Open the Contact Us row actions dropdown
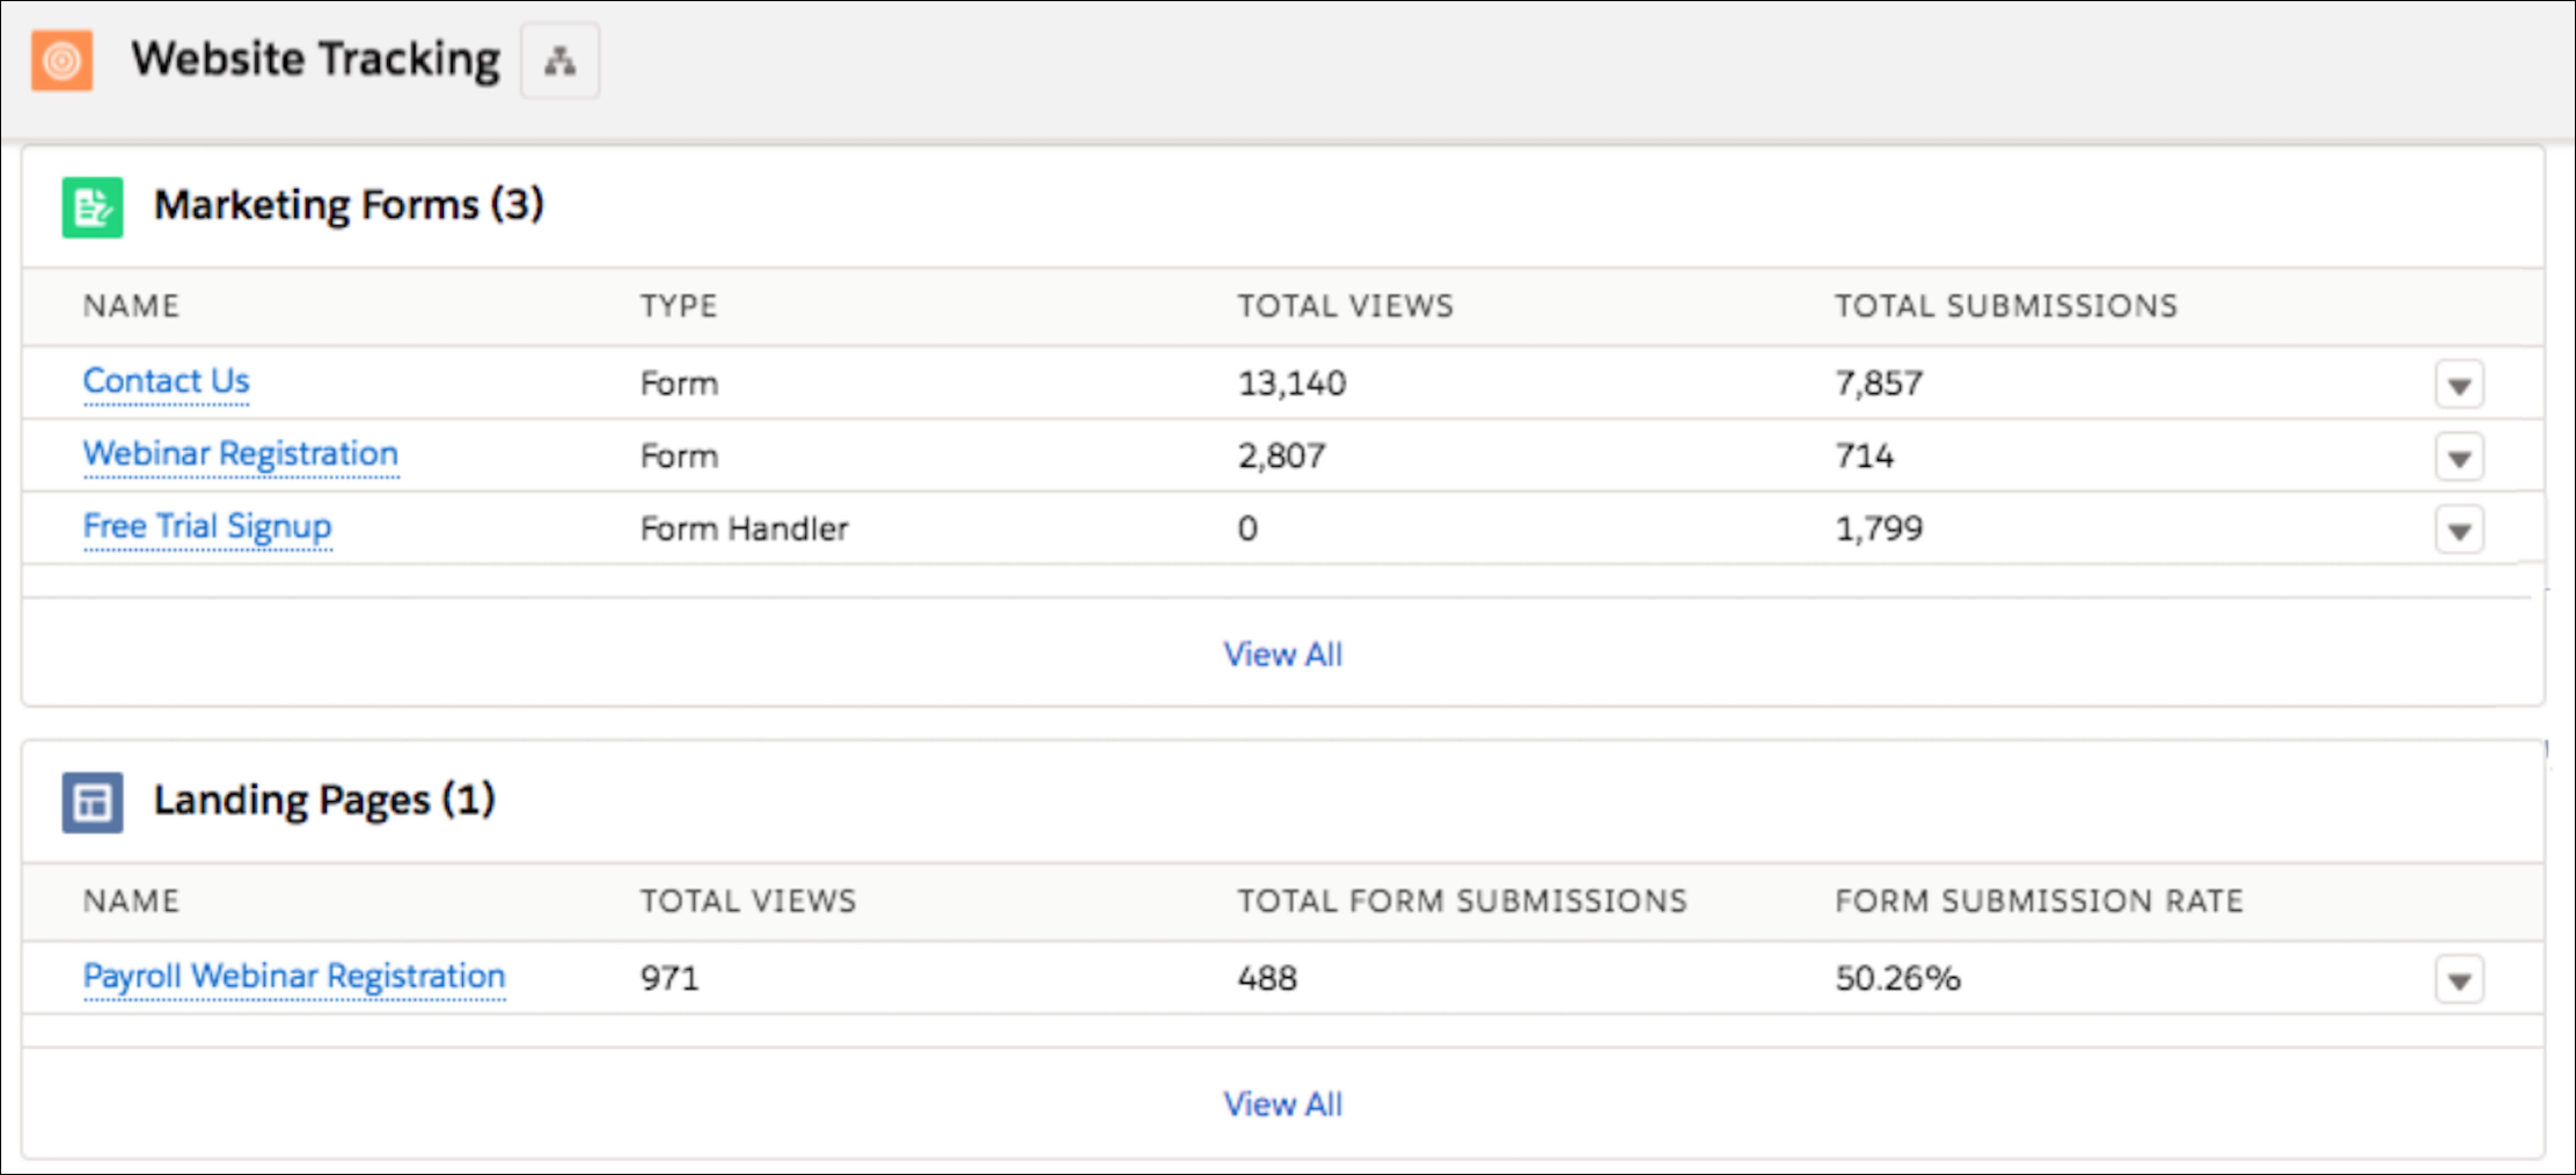2576x1175 pixels. tap(2459, 384)
